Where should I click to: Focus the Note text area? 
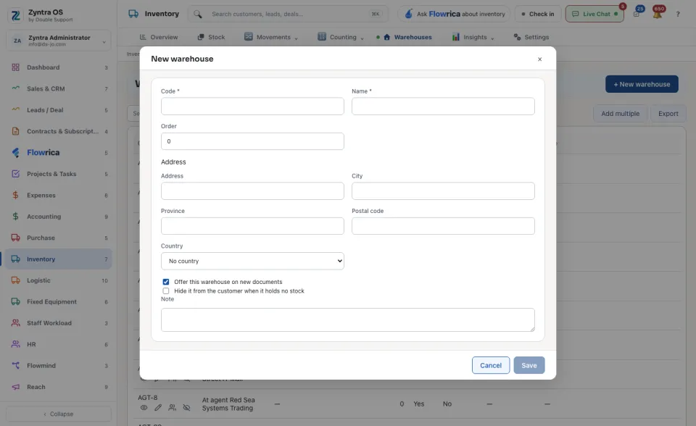point(348,320)
